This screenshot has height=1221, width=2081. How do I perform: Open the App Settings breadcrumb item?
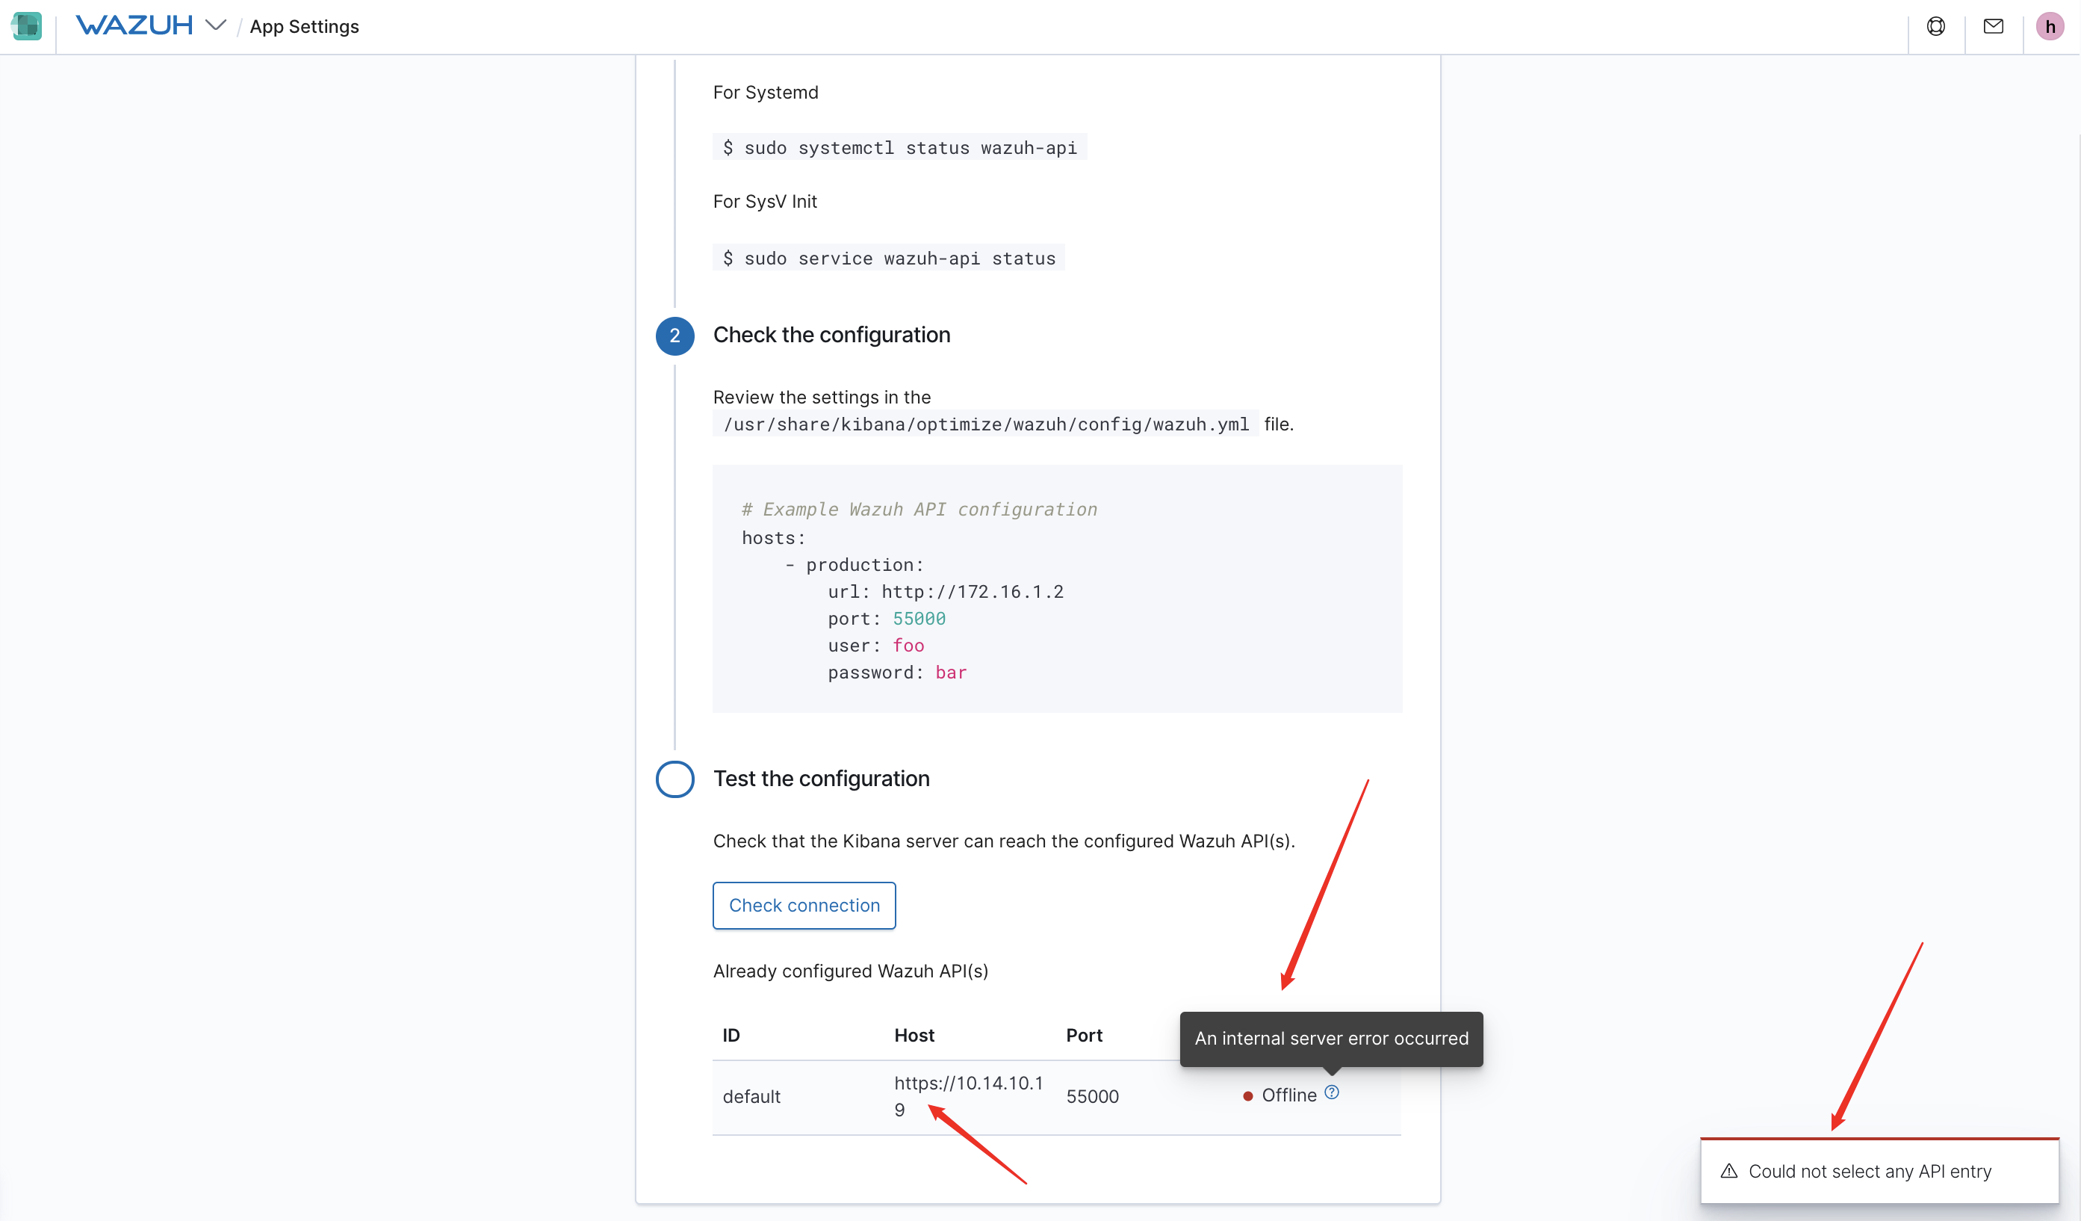point(304,26)
